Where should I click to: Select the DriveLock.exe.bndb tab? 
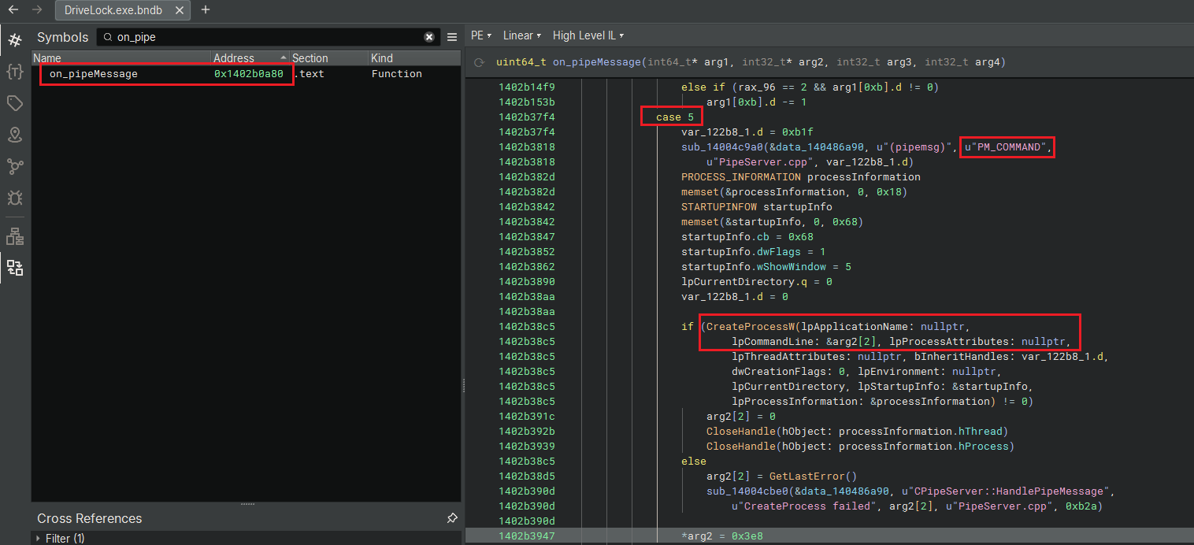click(114, 11)
